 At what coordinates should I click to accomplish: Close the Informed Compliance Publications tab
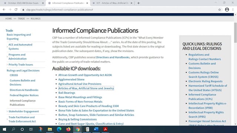(x=87, y=3)
